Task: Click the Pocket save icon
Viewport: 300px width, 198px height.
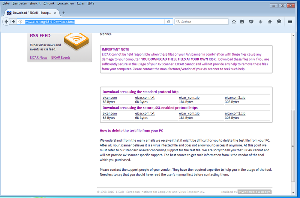Action: pyautogui.click(x=252, y=22)
